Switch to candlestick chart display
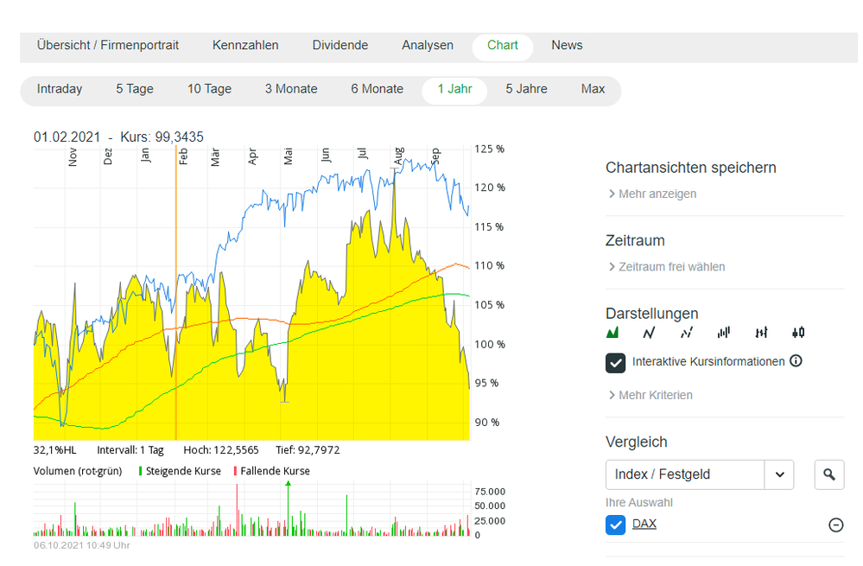863x566 pixels. pos(797,332)
